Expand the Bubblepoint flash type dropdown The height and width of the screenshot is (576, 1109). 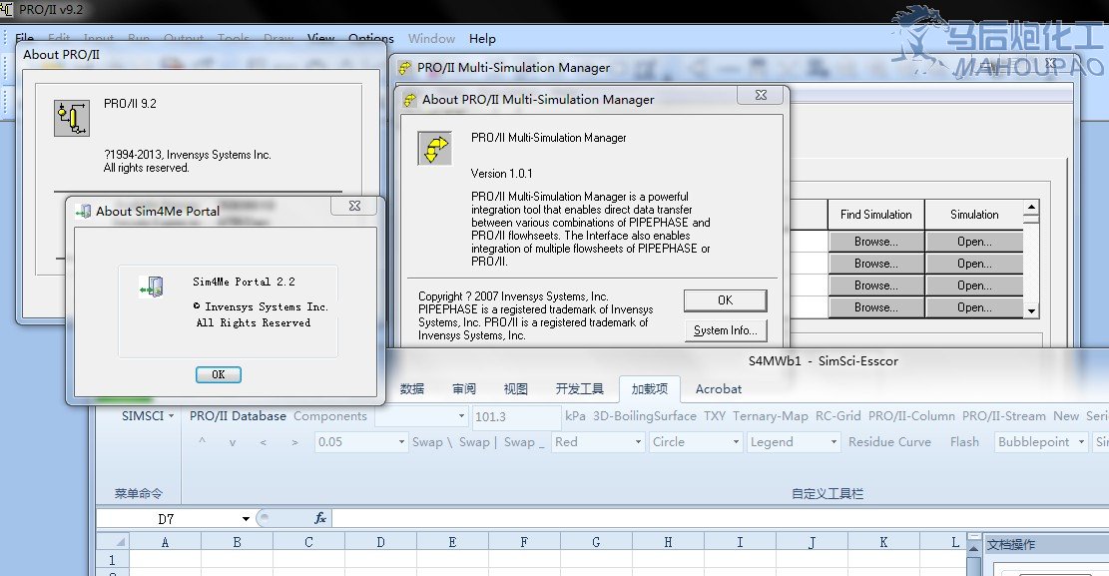coord(1080,442)
